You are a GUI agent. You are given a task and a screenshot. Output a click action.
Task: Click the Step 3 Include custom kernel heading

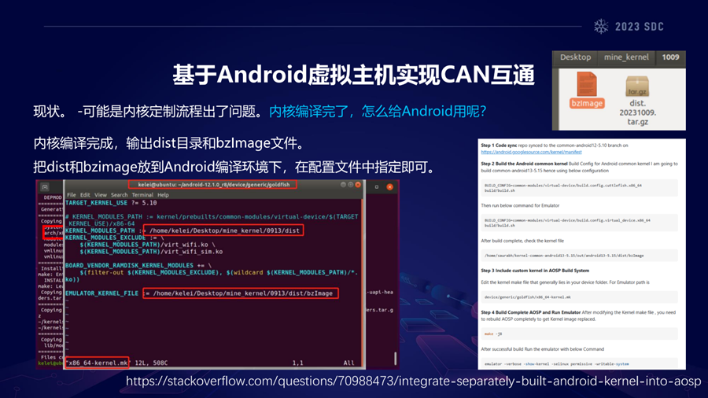coord(535,271)
